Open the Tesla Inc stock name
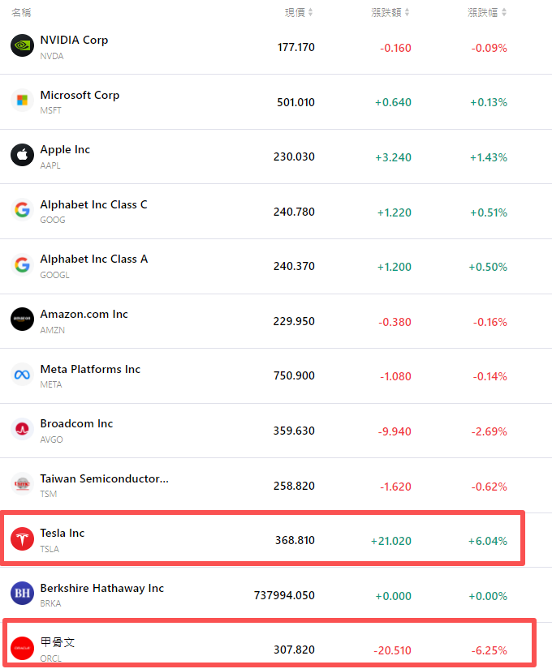This screenshot has width=552, height=669. point(63,533)
